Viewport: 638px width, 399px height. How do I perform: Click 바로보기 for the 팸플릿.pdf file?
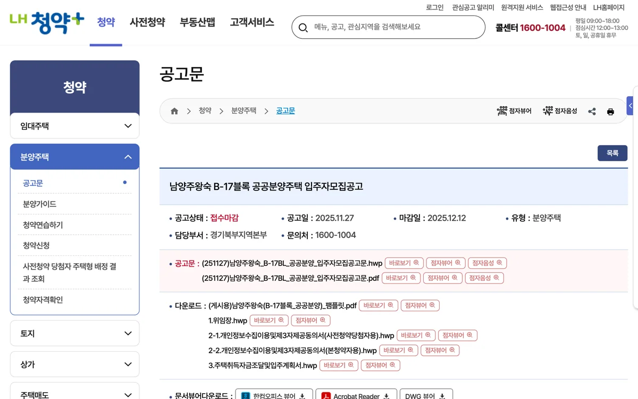point(379,305)
